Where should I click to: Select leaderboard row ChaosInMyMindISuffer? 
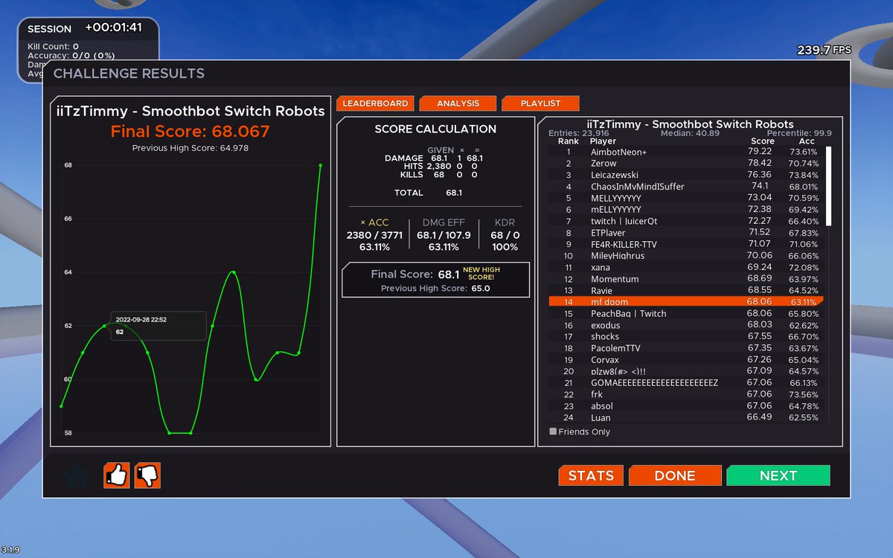687,186
